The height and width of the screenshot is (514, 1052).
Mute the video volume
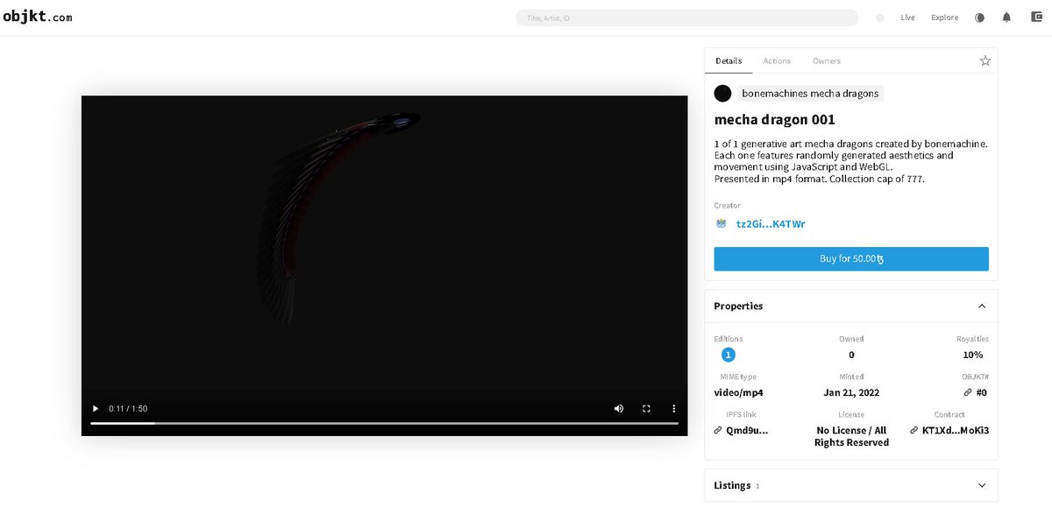click(x=619, y=408)
